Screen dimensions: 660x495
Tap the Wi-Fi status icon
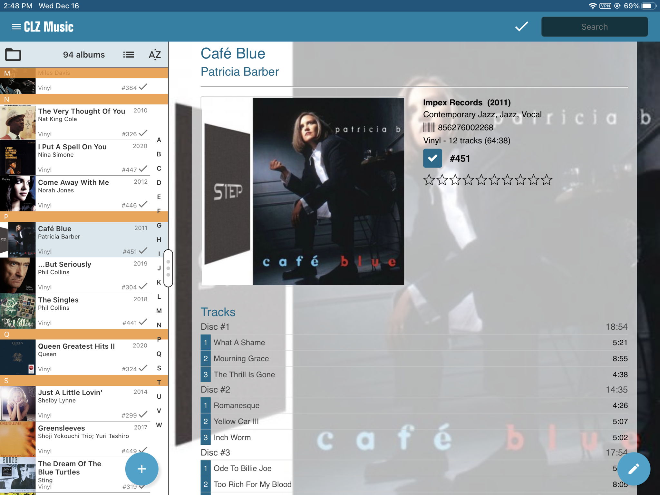click(x=592, y=6)
